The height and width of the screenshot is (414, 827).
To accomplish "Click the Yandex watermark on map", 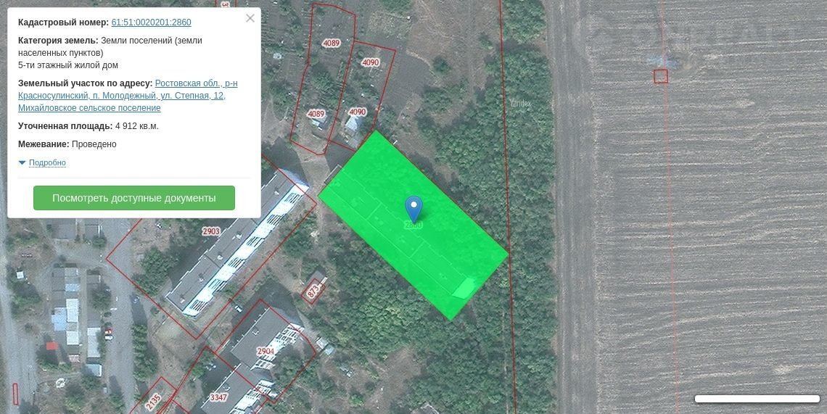I will (520, 104).
